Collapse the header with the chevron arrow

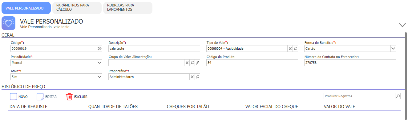pos(402,25)
